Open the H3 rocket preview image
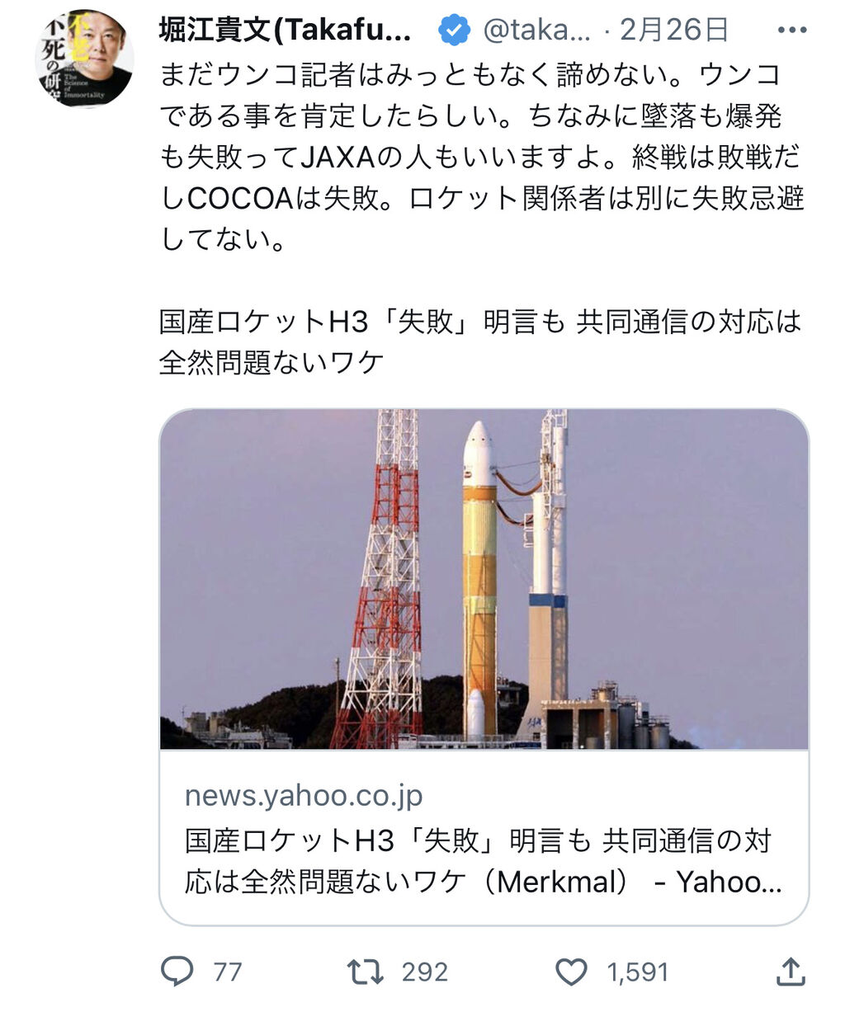The width and height of the screenshot is (845, 1012). 484,579
